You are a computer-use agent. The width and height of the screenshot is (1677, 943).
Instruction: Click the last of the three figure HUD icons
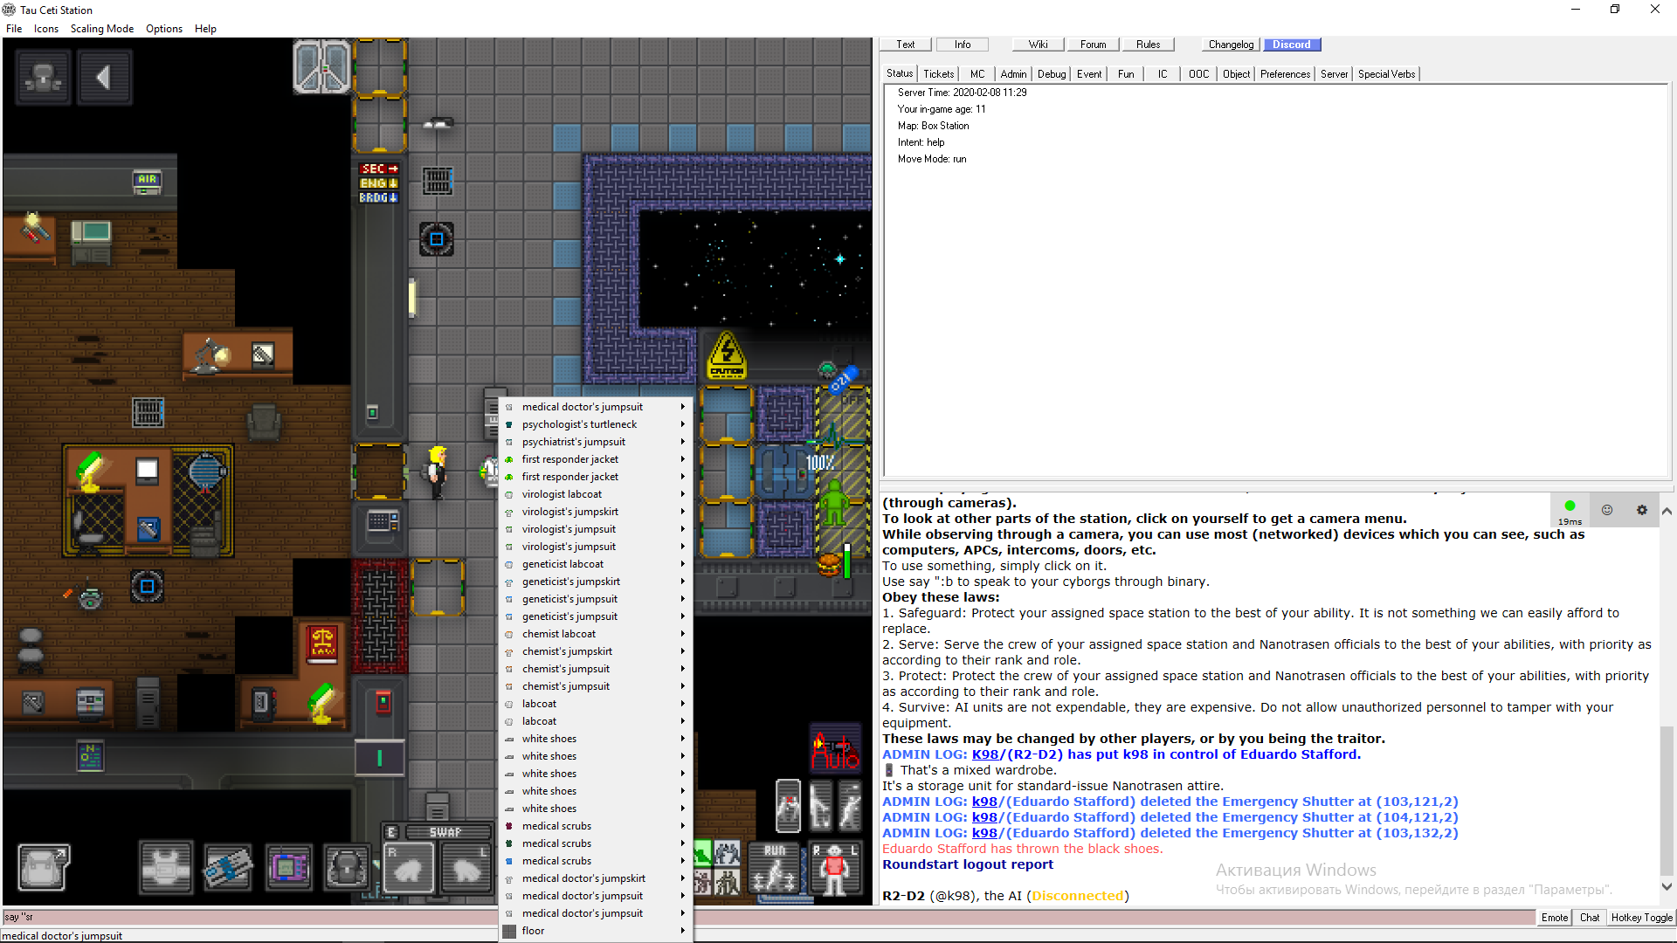[x=850, y=805]
